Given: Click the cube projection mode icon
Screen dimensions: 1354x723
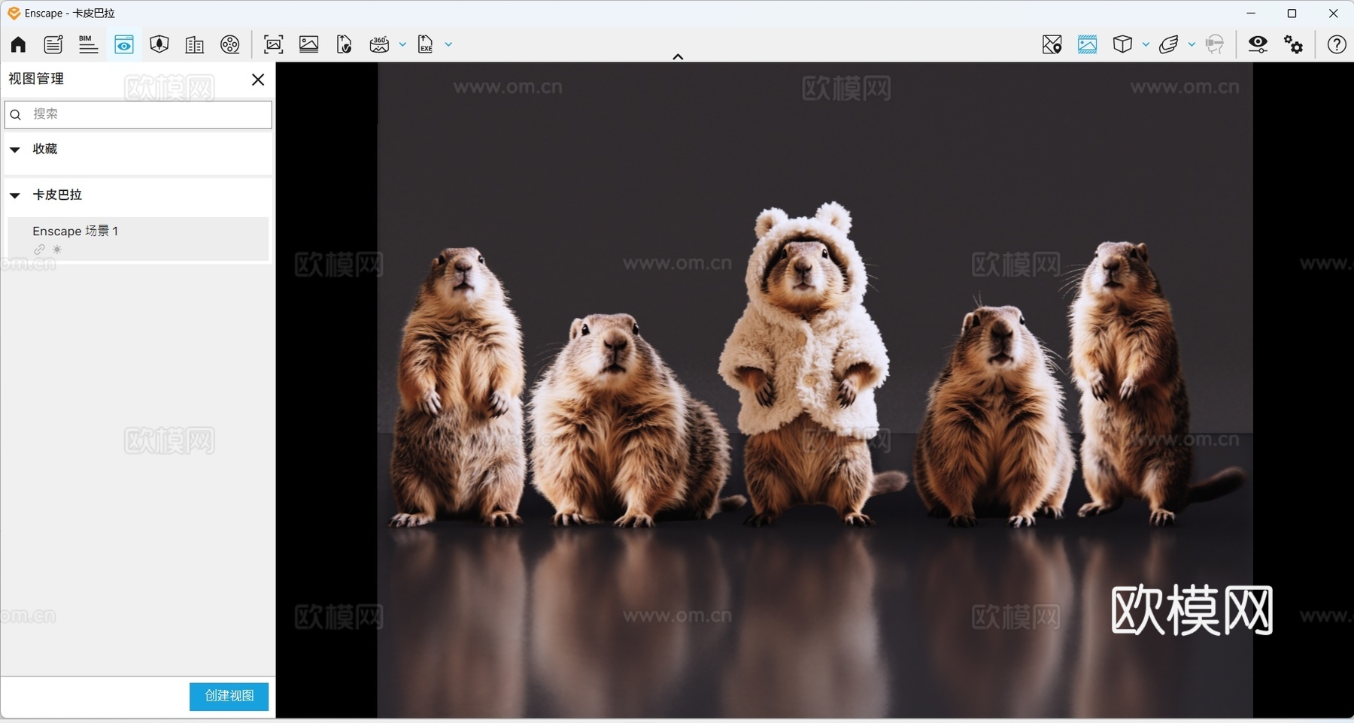Looking at the screenshot, I should point(1123,44).
